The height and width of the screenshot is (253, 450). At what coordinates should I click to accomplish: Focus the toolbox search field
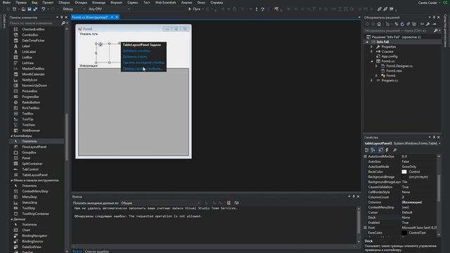(39, 23)
